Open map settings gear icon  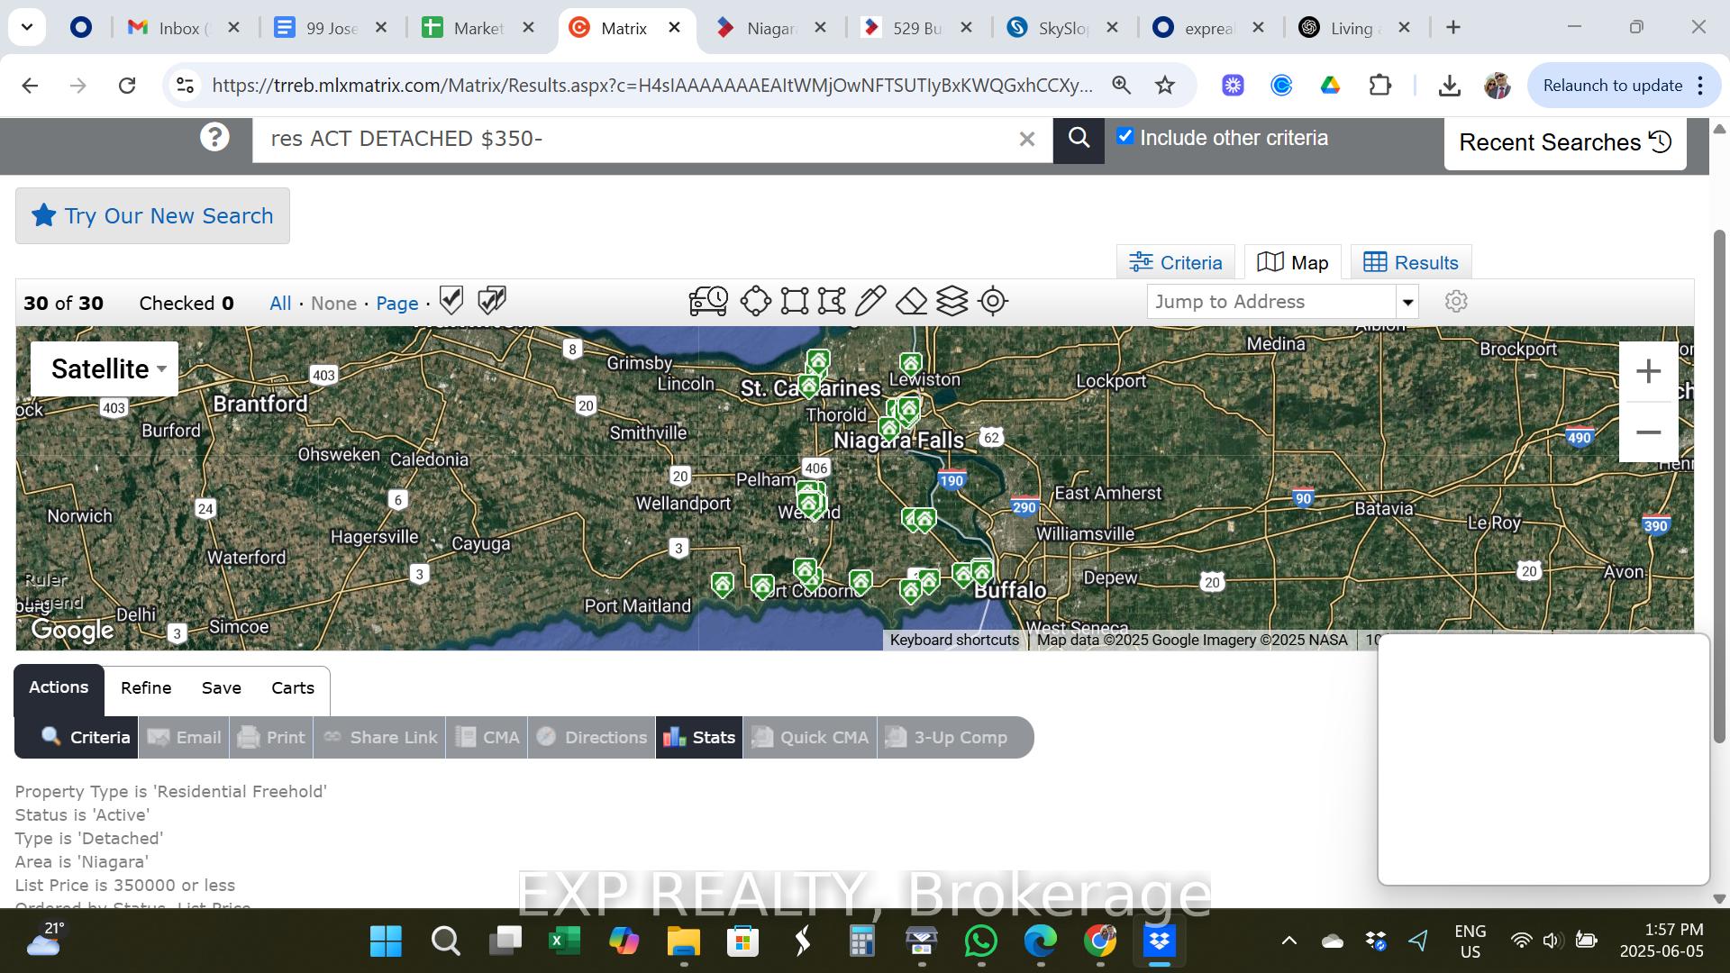(1456, 301)
